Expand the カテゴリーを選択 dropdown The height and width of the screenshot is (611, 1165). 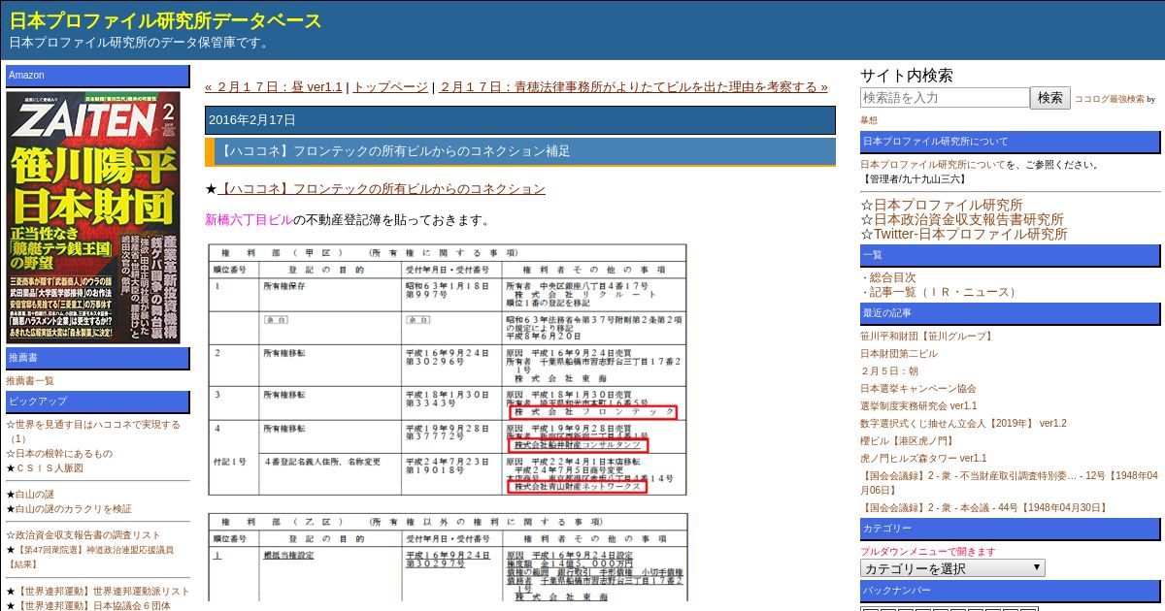[952, 568]
